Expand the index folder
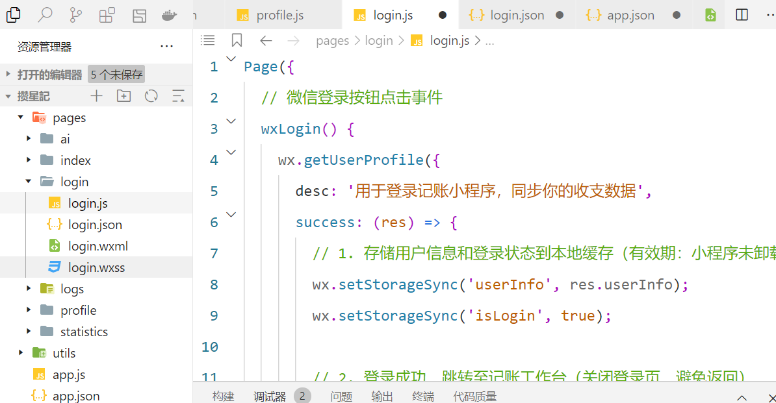 point(28,160)
